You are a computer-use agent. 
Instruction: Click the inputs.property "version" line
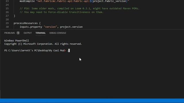click(x=51, y=27)
